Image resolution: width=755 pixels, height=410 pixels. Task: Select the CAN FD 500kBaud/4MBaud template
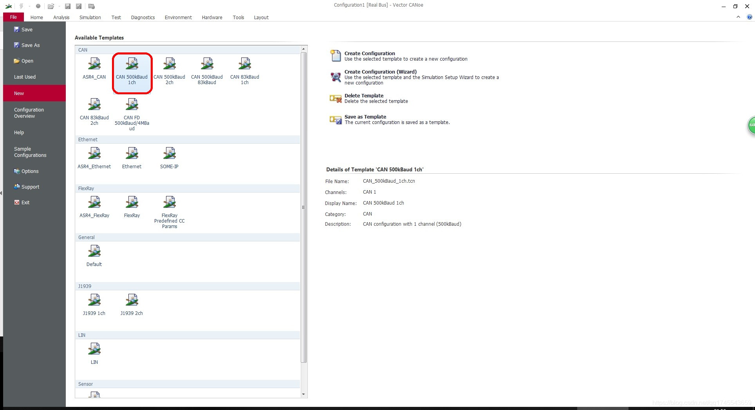pyautogui.click(x=132, y=115)
